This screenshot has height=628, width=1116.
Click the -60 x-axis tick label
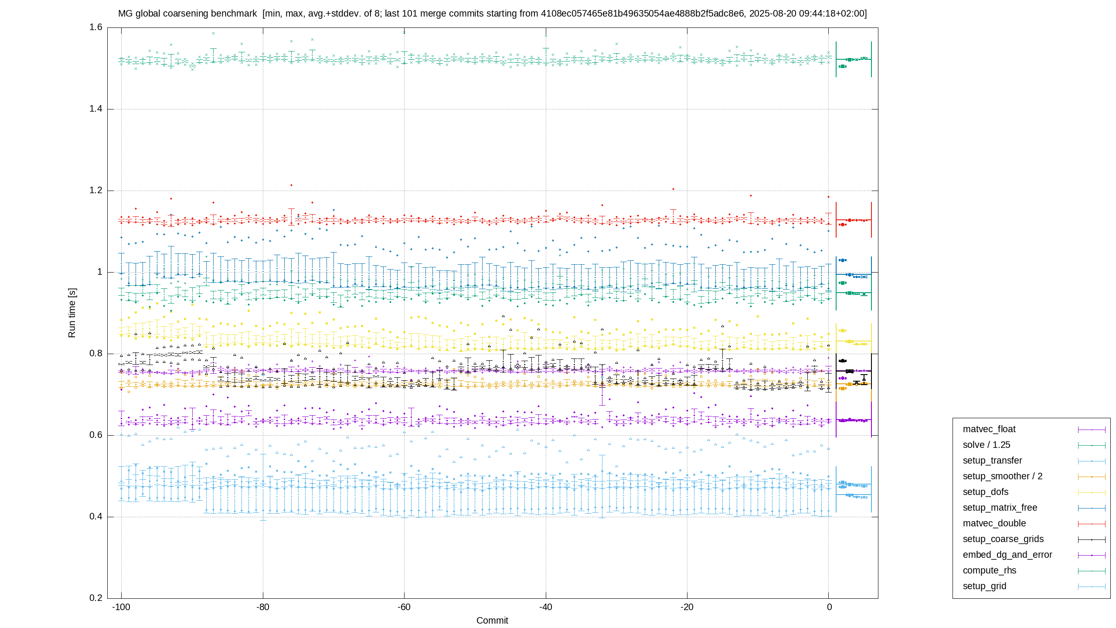404,607
